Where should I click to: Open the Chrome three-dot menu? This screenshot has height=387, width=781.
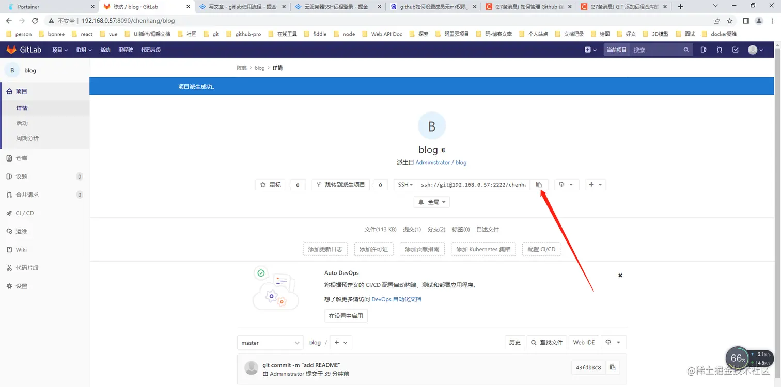click(x=772, y=21)
